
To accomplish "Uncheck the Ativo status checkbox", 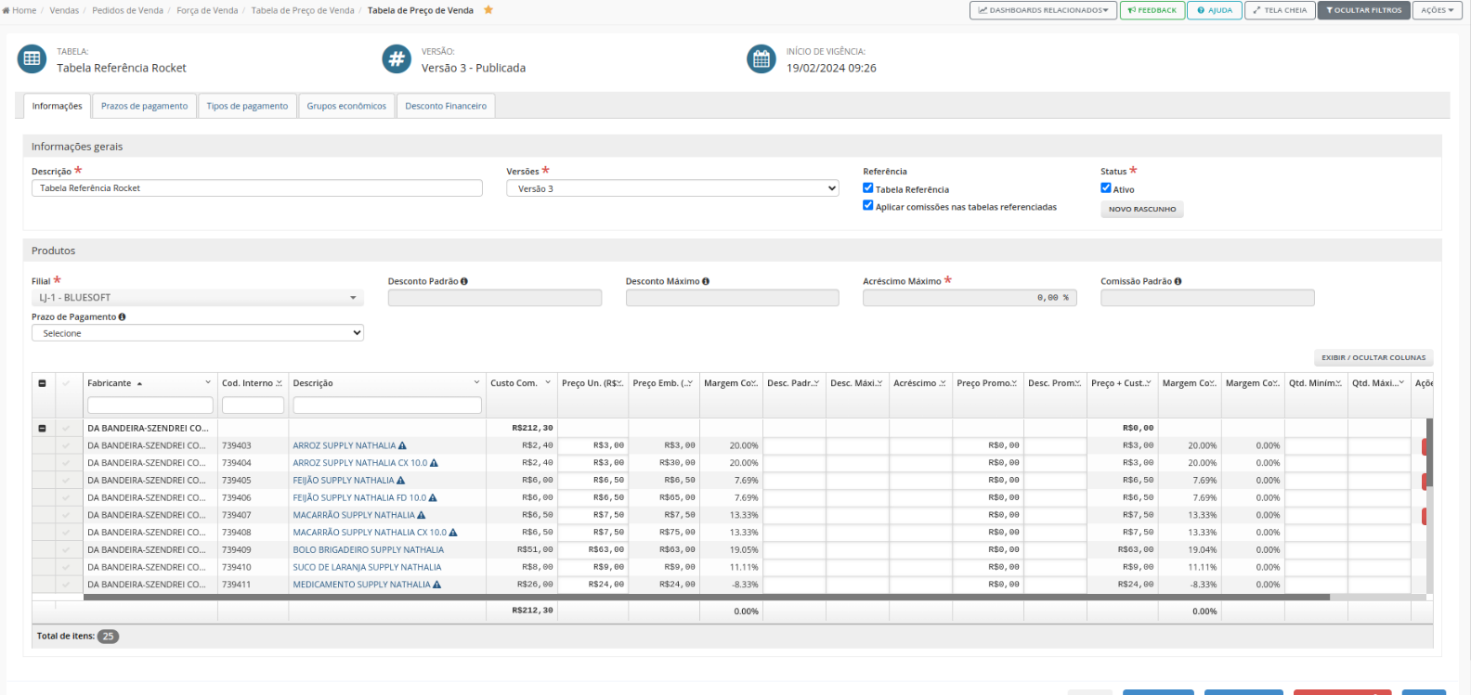I will pos(1106,188).
